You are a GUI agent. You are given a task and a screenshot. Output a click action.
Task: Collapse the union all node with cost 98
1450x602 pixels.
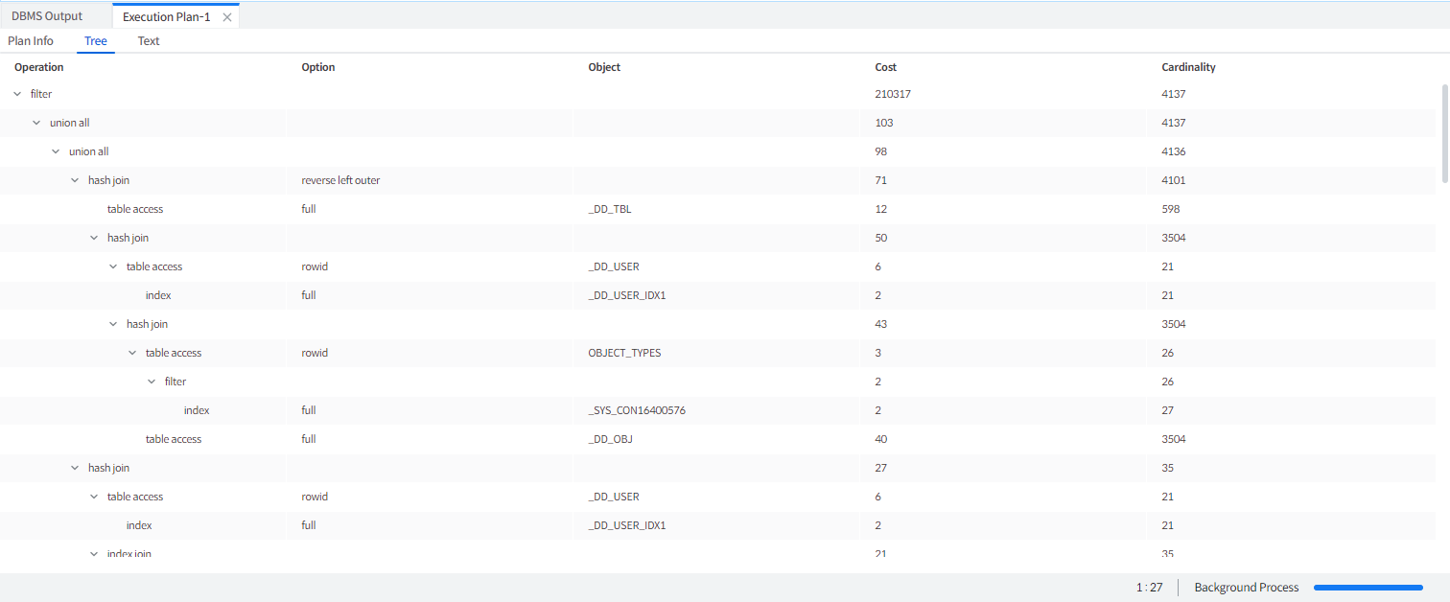pyautogui.click(x=56, y=151)
